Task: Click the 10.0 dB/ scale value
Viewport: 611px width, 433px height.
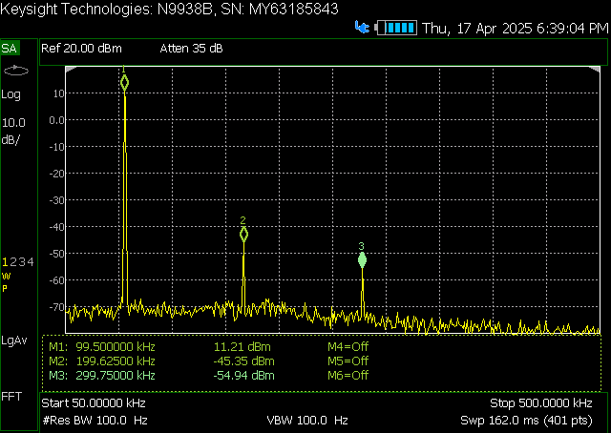Action: (x=13, y=131)
